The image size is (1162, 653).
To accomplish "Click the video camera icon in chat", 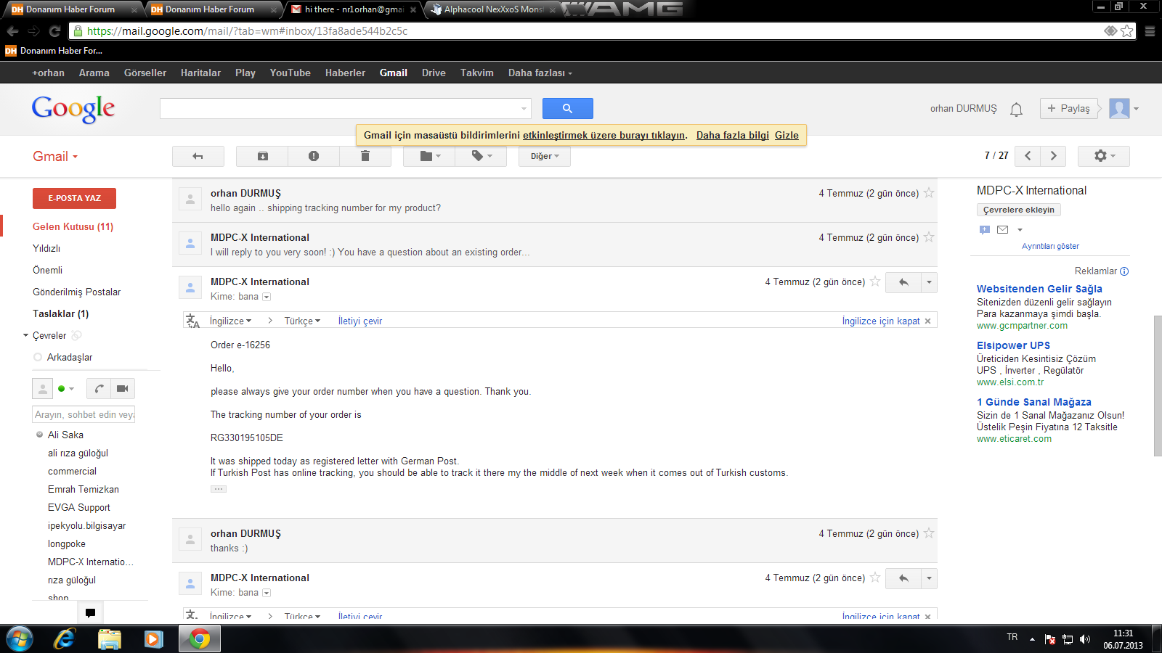I will coord(123,389).
